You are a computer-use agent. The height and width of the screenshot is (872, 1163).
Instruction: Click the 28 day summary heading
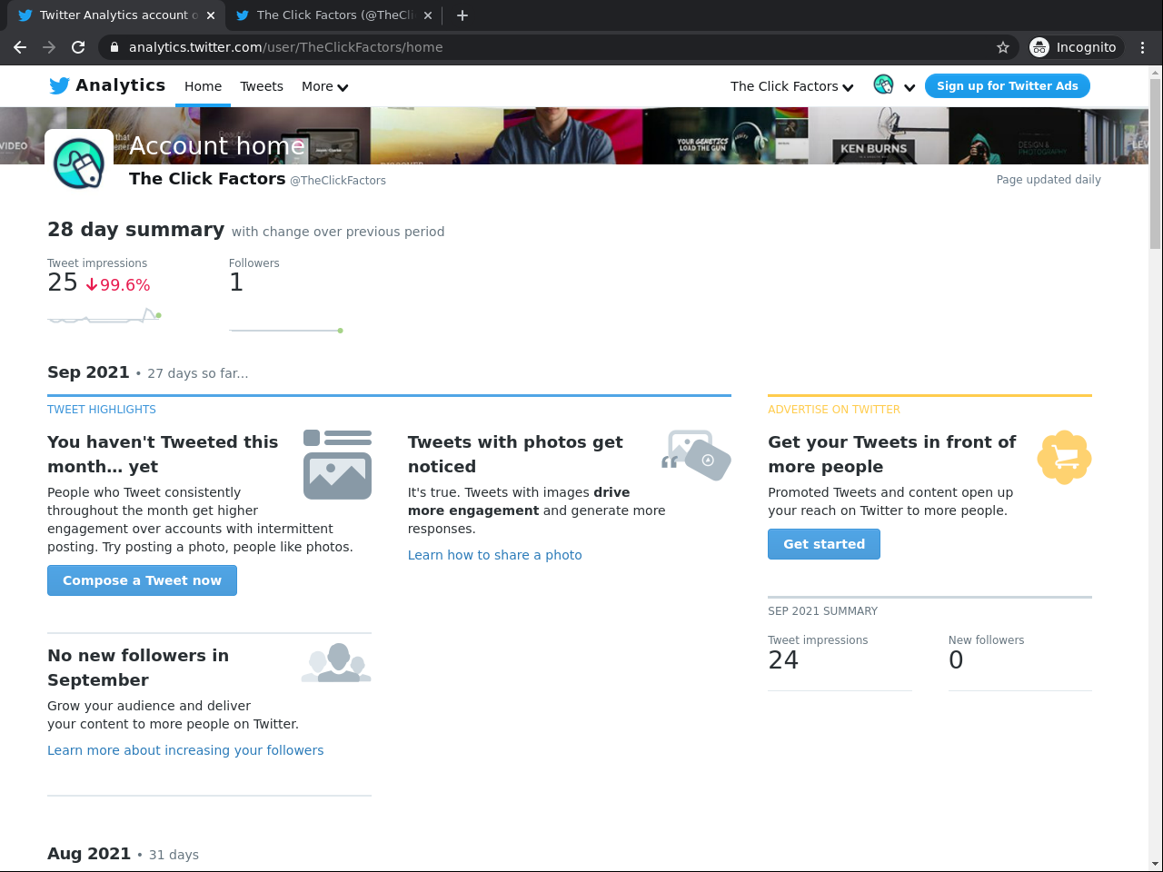[136, 229]
